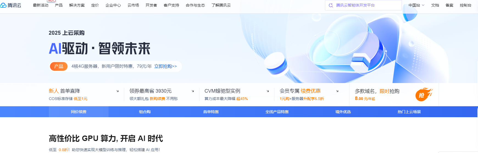Open the 会员专属 续费优惠 promo card
478x153 pixels.
[312, 95]
